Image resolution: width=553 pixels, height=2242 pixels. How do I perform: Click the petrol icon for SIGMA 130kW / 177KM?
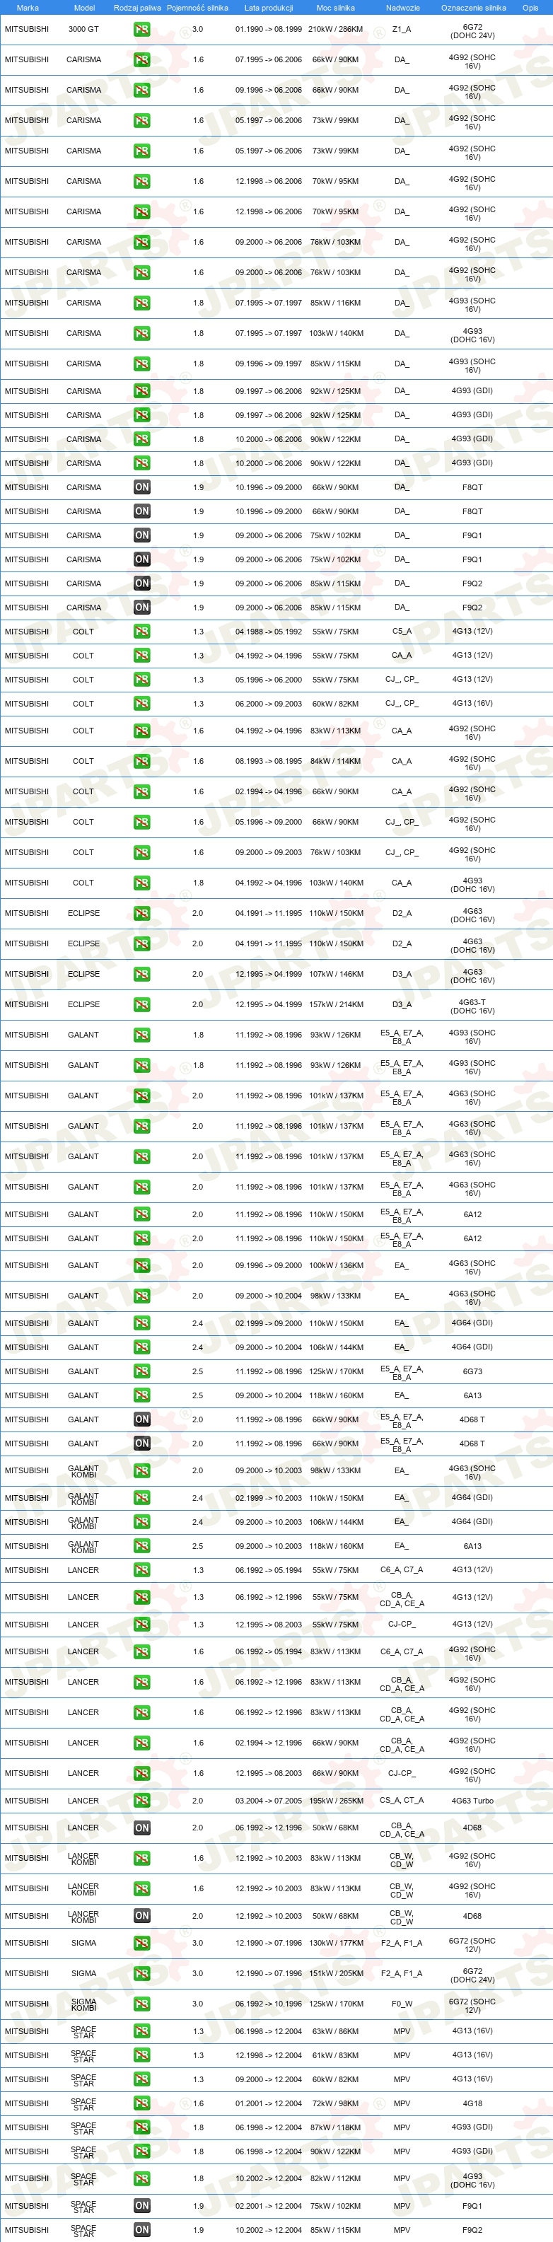(141, 1943)
